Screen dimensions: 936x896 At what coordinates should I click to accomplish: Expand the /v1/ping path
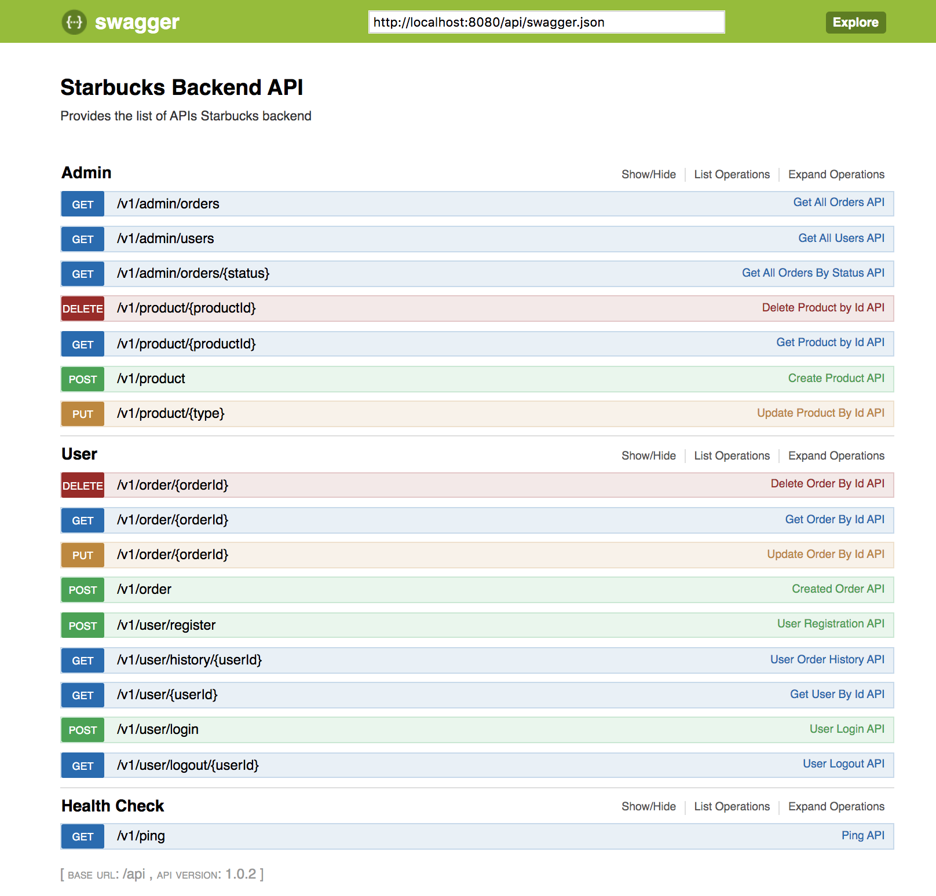(x=141, y=836)
